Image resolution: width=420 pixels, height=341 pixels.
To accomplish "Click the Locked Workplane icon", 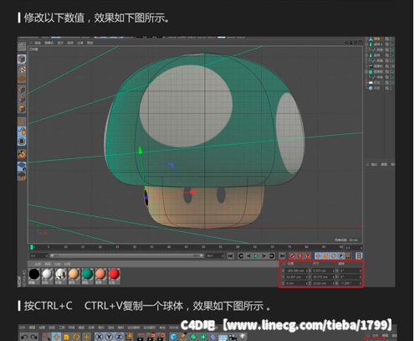I will coord(22,166).
